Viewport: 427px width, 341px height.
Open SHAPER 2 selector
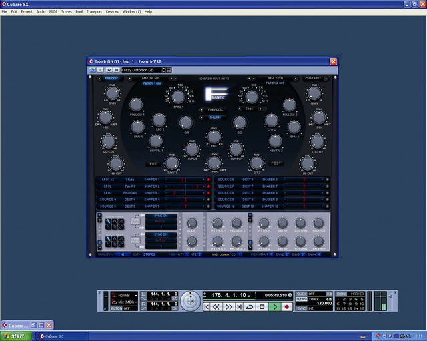point(152,186)
